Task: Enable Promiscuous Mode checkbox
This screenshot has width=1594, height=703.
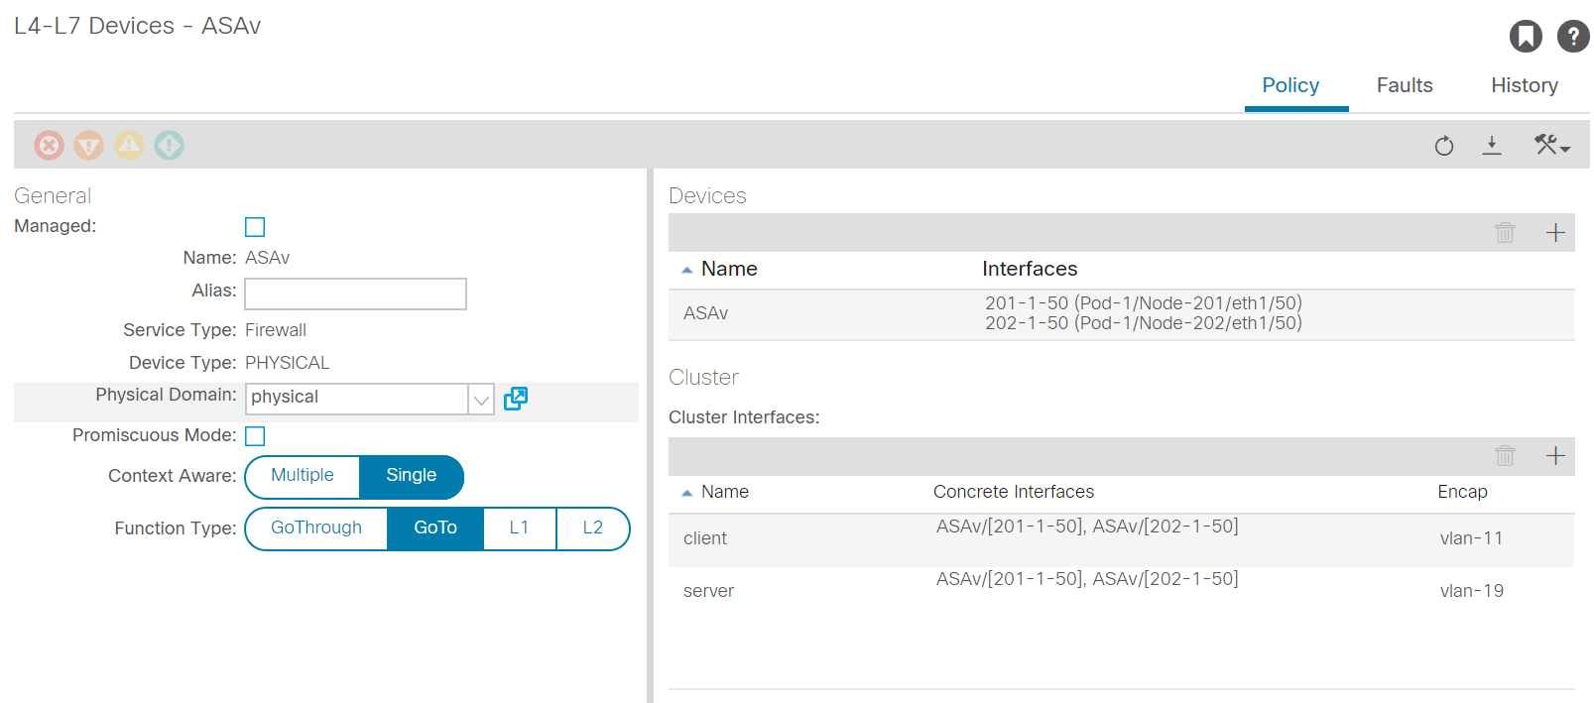Action: click(255, 436)
